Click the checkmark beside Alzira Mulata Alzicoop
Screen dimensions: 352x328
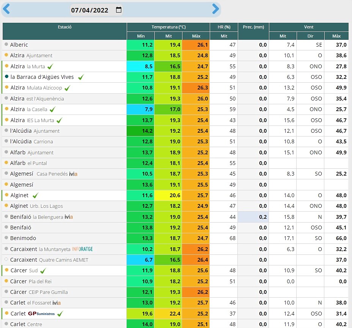tap(68, 88)
